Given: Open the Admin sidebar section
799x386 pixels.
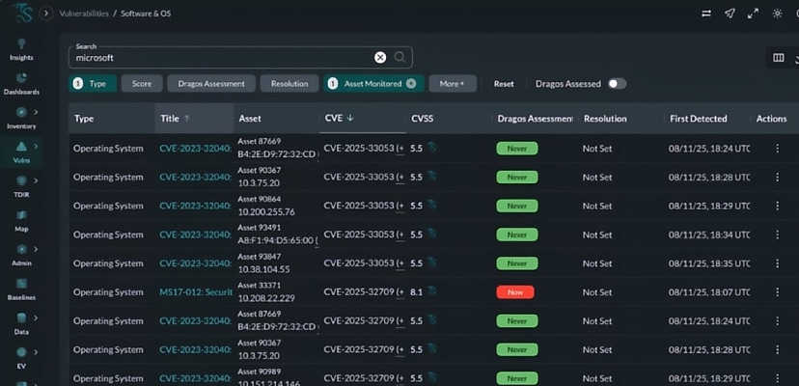Looking at the screenshot, I should tap(21, 255).
